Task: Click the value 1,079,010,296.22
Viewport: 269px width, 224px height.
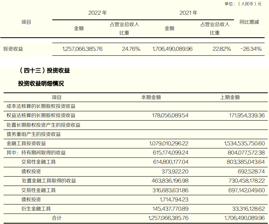Action: 169,143
